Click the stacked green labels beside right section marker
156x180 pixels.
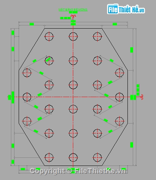[138, 90]
